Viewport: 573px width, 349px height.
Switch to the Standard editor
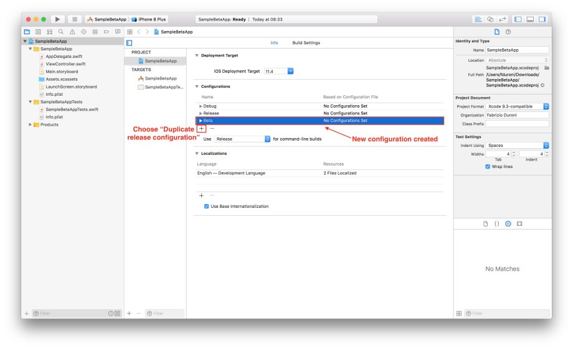(478, 19)
